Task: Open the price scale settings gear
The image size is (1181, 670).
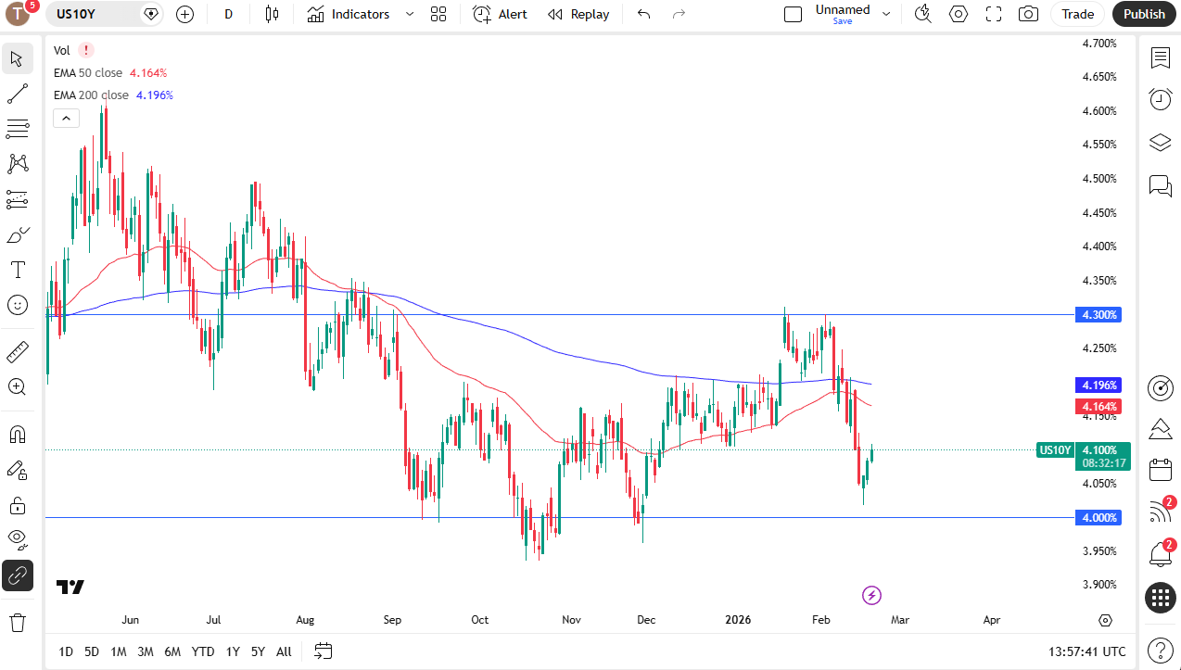Action: [1105, 620]
